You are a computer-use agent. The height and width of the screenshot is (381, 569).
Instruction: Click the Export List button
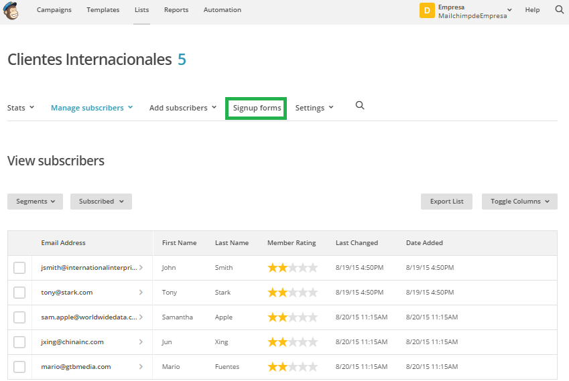pyautogui.click(x=446, y=202)
